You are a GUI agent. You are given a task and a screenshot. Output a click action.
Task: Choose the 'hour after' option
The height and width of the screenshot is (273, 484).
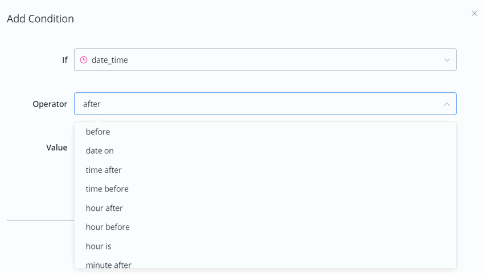[104, 208]
